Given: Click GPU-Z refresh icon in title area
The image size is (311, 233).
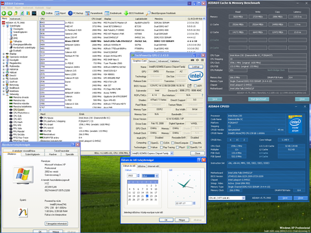Looking at the screenshot, I should 197,60.
